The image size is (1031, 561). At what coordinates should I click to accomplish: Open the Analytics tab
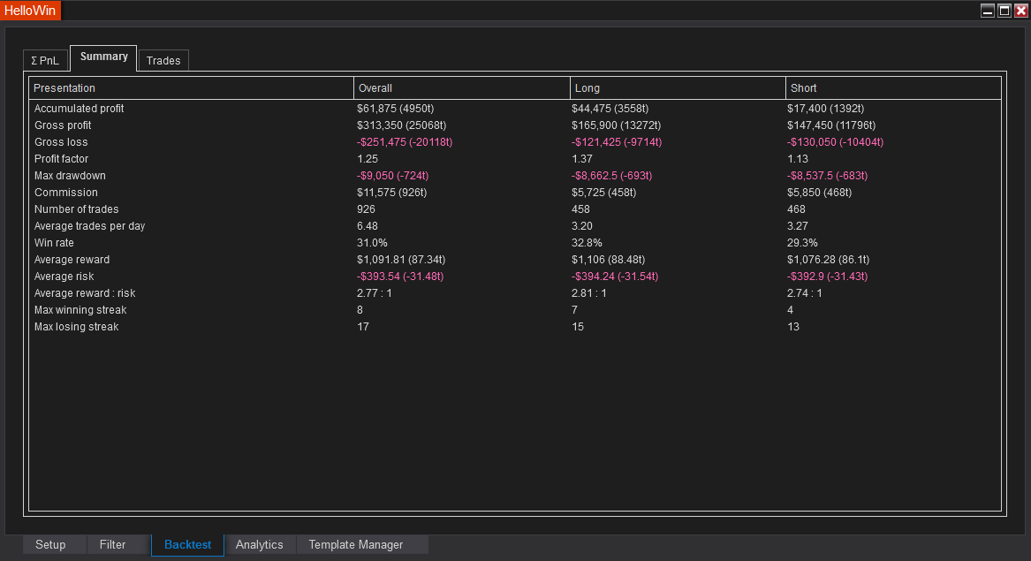(x=260, y=544)
